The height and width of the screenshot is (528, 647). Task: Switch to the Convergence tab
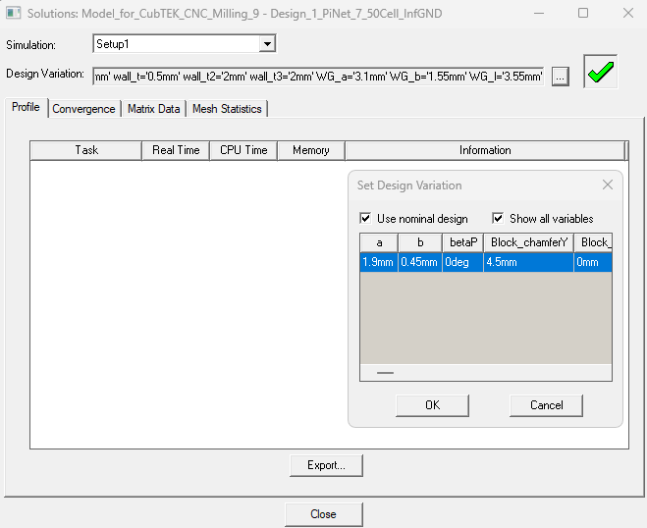tap(84, 109)
